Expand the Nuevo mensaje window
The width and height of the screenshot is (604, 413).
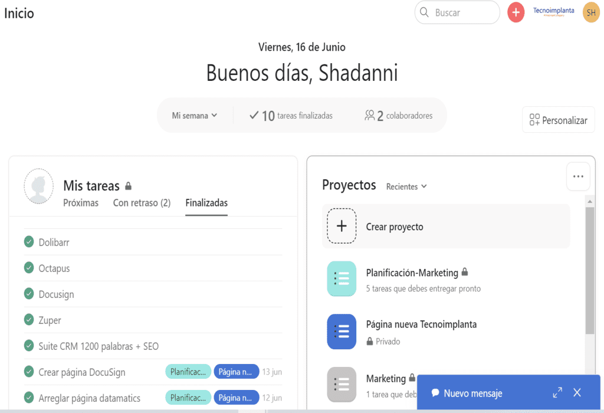pos(557,392)
